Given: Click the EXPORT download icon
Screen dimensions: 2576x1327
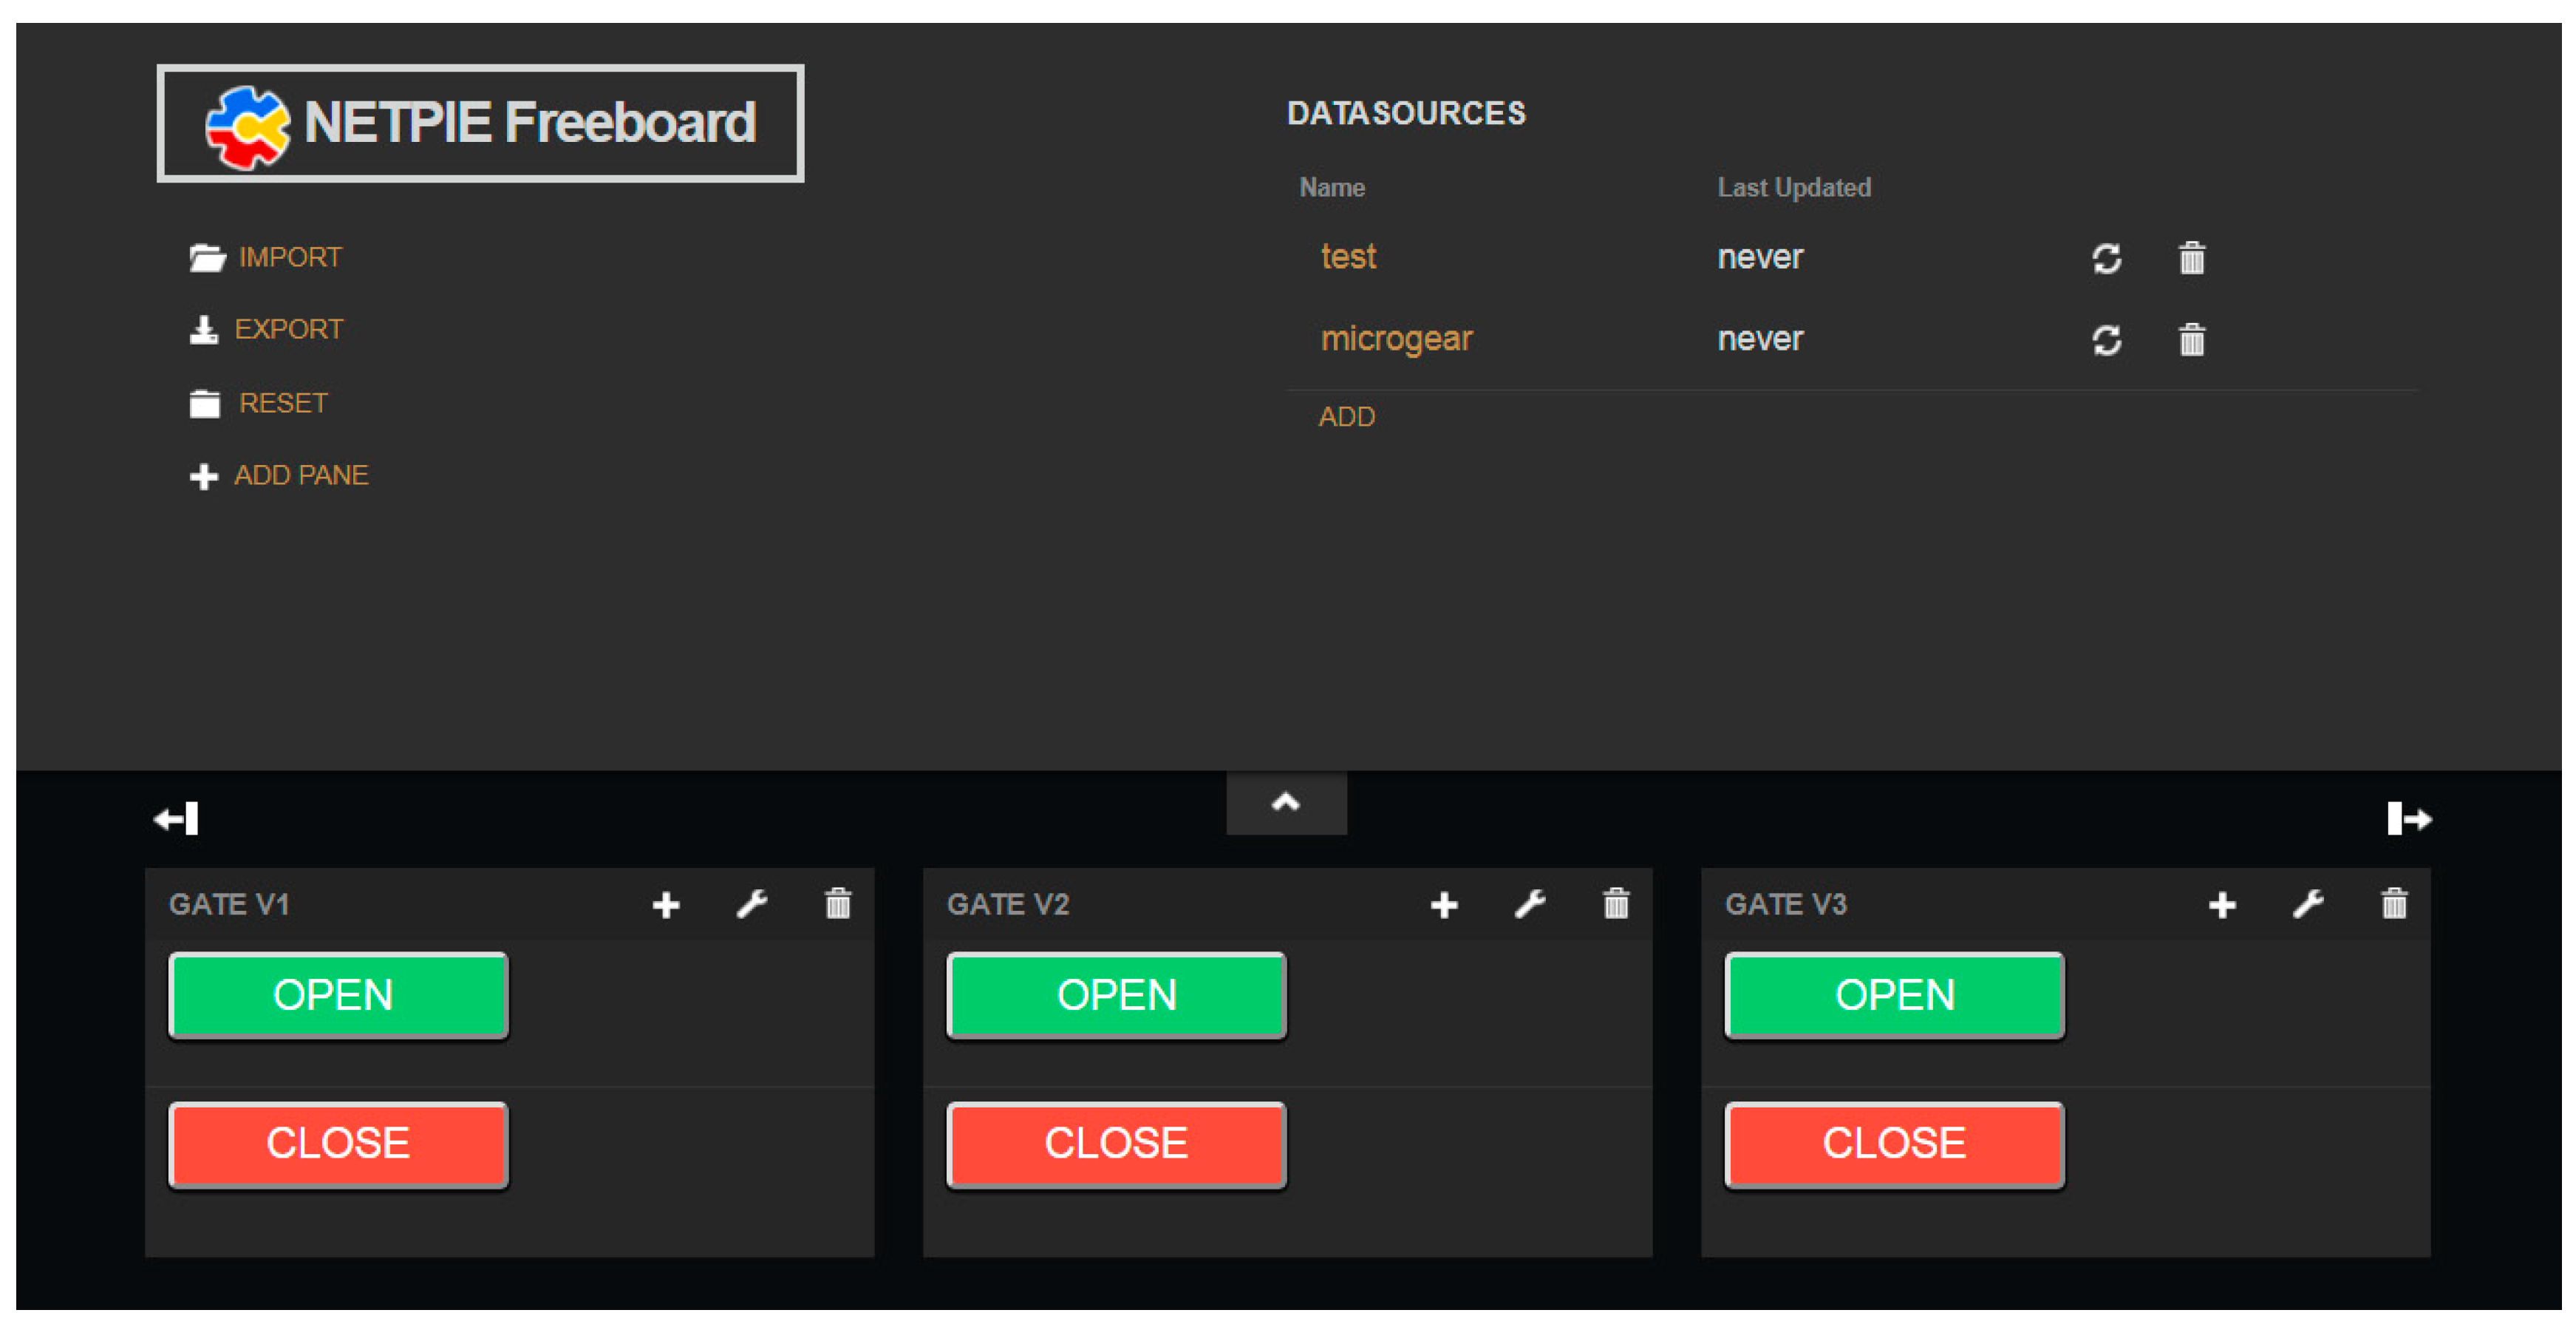Looking at the screenshot, I should [204, 330].
